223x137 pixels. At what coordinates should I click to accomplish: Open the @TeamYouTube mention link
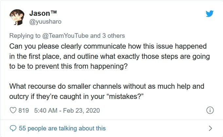tap(65, 36)
